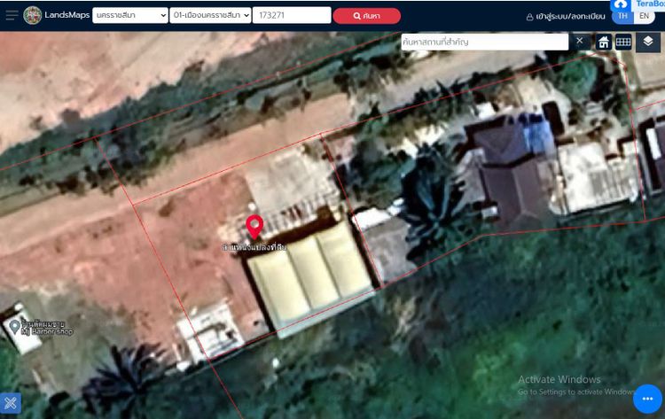
Task: Open the hamburger menu beside LandsMaps logo
Action: coord(12,15)
